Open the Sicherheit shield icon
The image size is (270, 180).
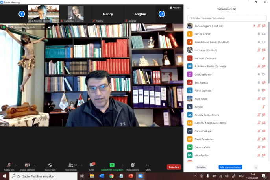[x=50, y=166]
